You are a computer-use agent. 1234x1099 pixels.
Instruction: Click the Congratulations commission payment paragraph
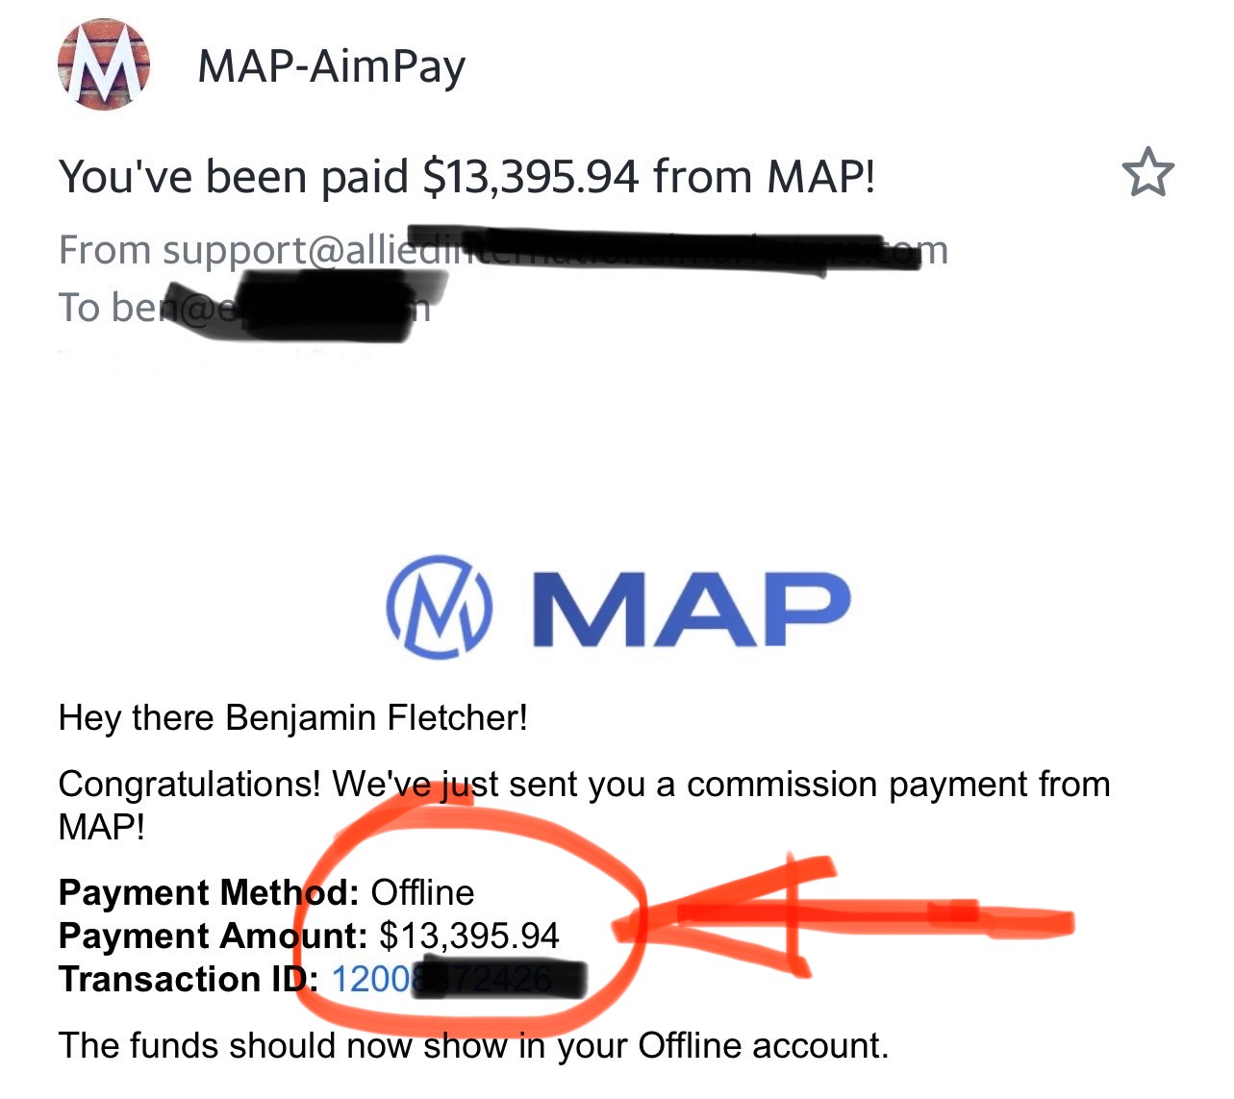[x=583, y=786]
